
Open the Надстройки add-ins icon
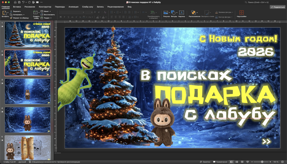[241, 12]
